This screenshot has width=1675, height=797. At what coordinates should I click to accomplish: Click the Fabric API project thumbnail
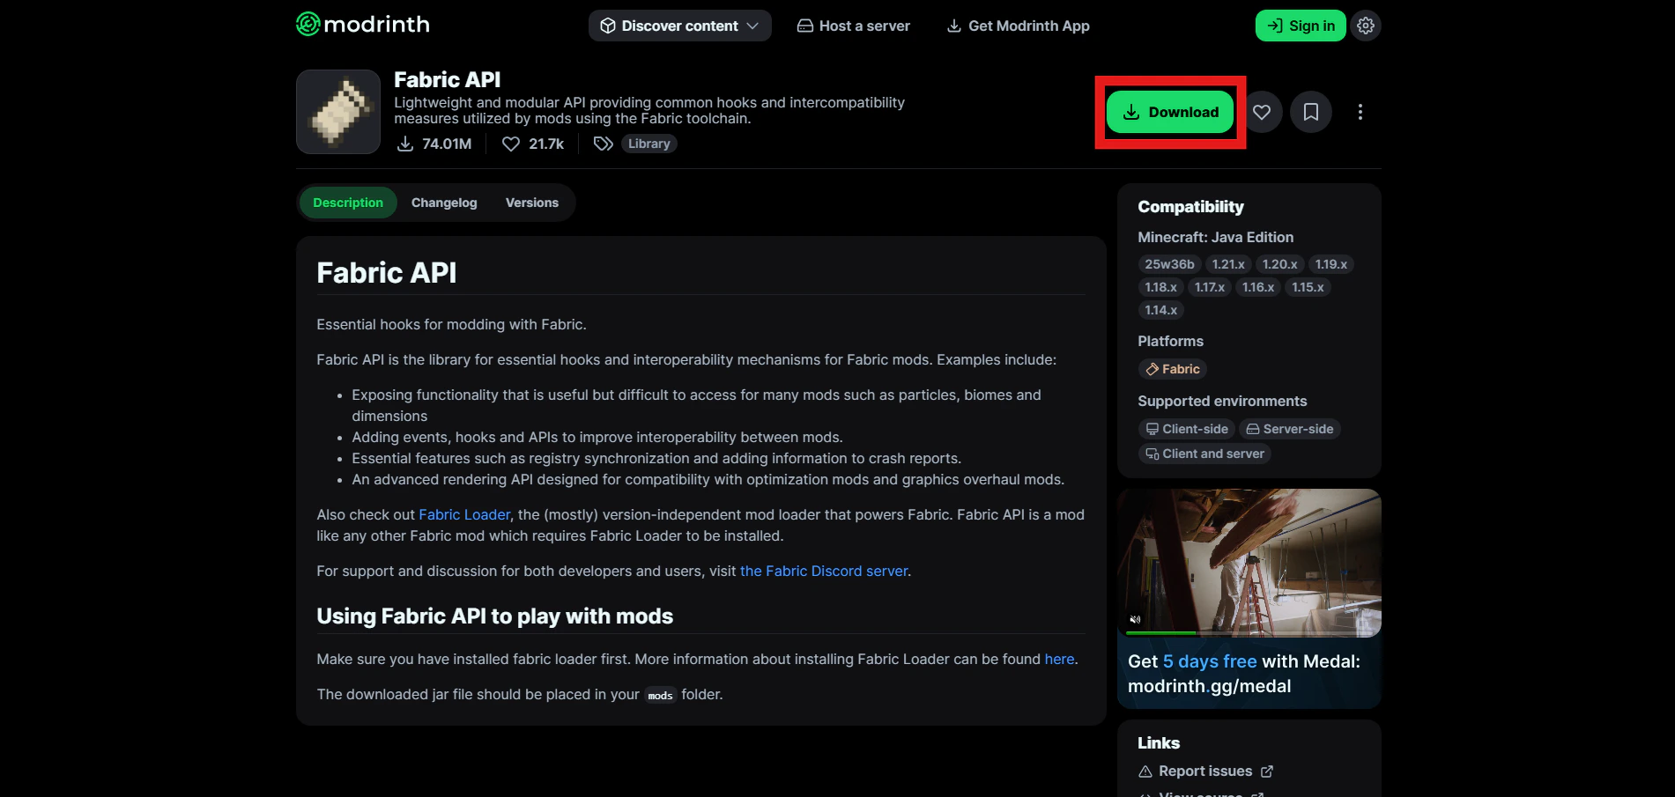pyautogui.click(x=337, y=111)
